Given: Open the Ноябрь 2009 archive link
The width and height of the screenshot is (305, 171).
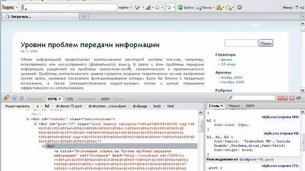Looking at the screenshot, I should pos(232,77).
